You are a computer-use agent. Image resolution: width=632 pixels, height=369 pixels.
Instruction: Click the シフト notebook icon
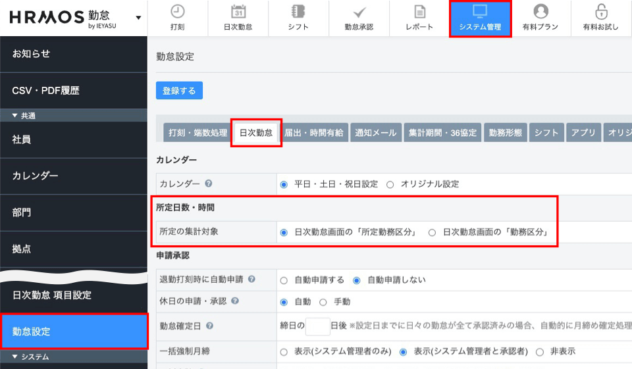tap(298, 12)
